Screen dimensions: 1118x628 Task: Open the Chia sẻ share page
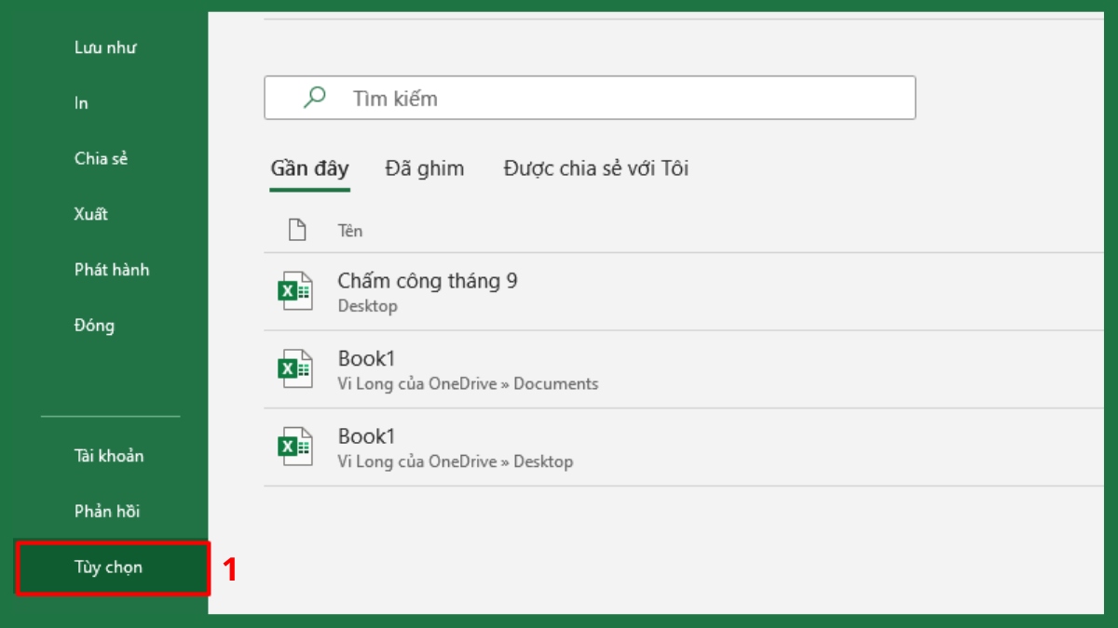click(x=101, y=158)
